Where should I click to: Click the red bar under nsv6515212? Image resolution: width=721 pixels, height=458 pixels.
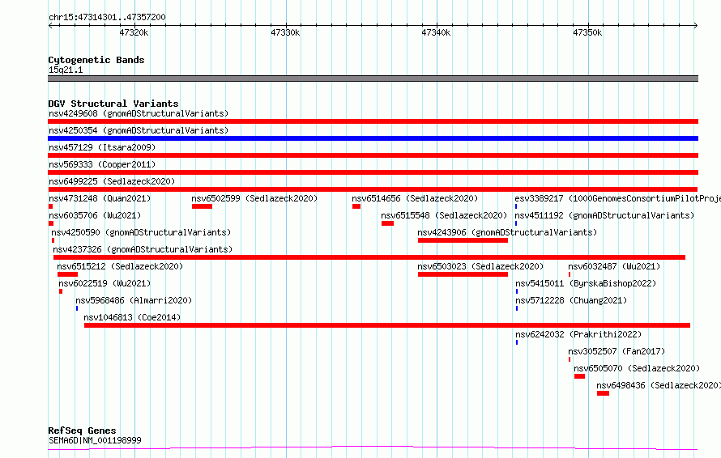click(67, 274)
